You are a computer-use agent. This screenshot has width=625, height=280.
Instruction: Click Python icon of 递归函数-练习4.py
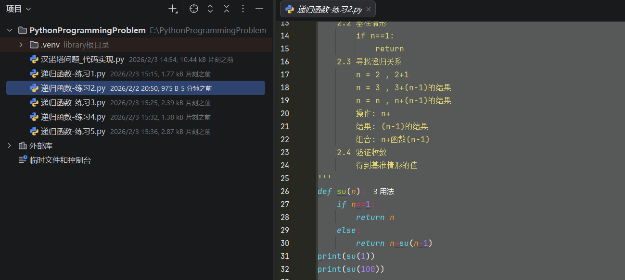click(34, 117)
